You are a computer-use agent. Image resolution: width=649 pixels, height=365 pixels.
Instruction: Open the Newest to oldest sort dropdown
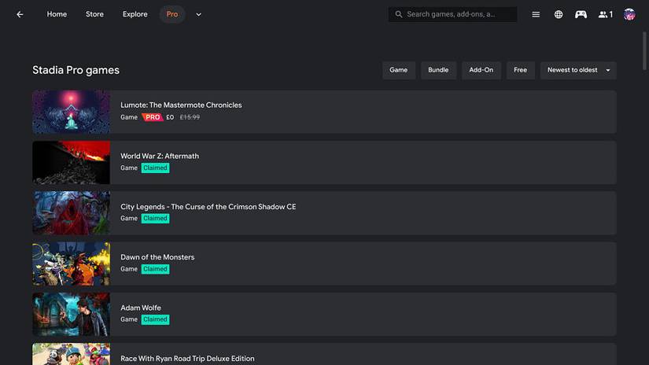click(x=578, y=70)
